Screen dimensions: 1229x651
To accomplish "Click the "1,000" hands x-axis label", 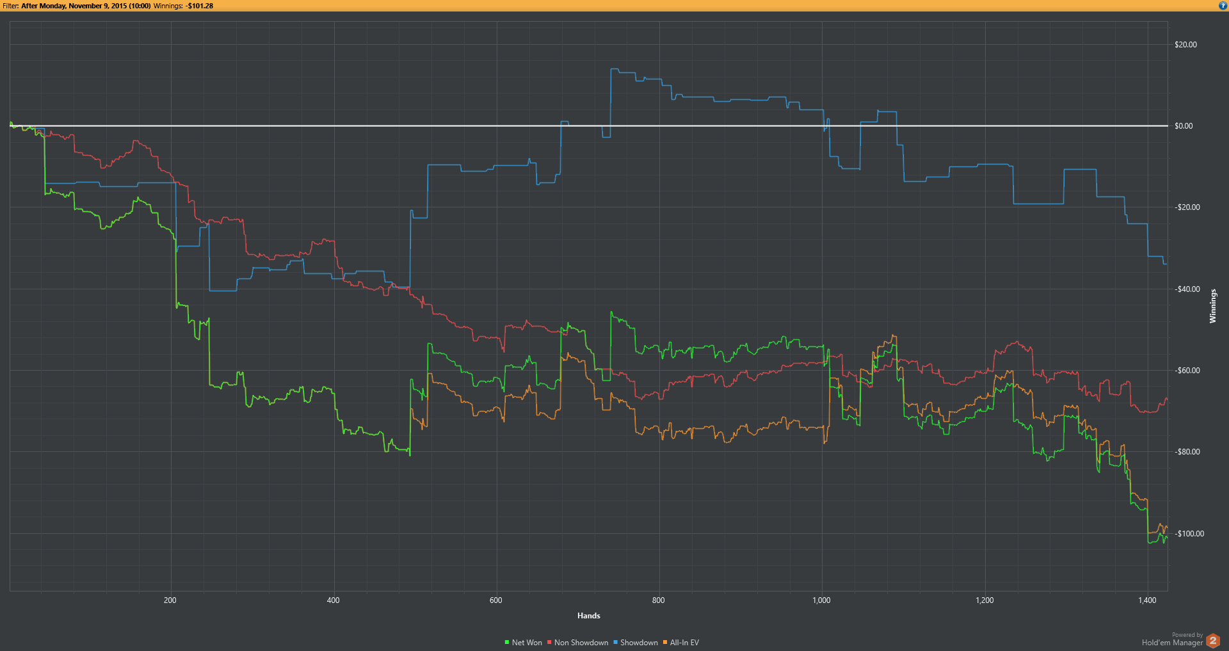I will pos(822,600).
